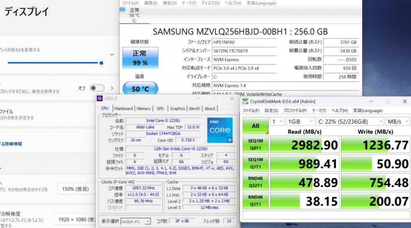Open the C: 22% drive selection dropdown

350,121
